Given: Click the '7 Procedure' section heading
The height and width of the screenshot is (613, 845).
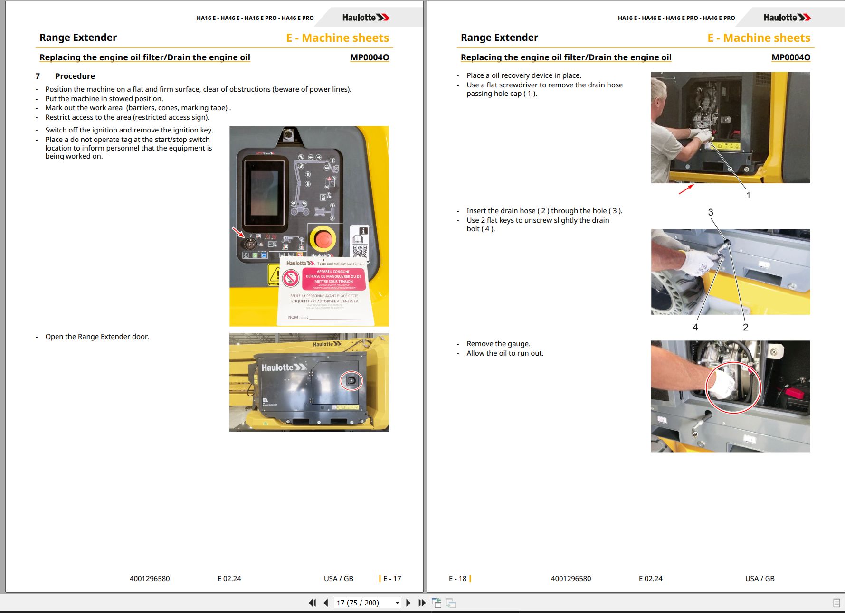Looking at the screenshot, I should pyautogui.click(x=65, y=76).
